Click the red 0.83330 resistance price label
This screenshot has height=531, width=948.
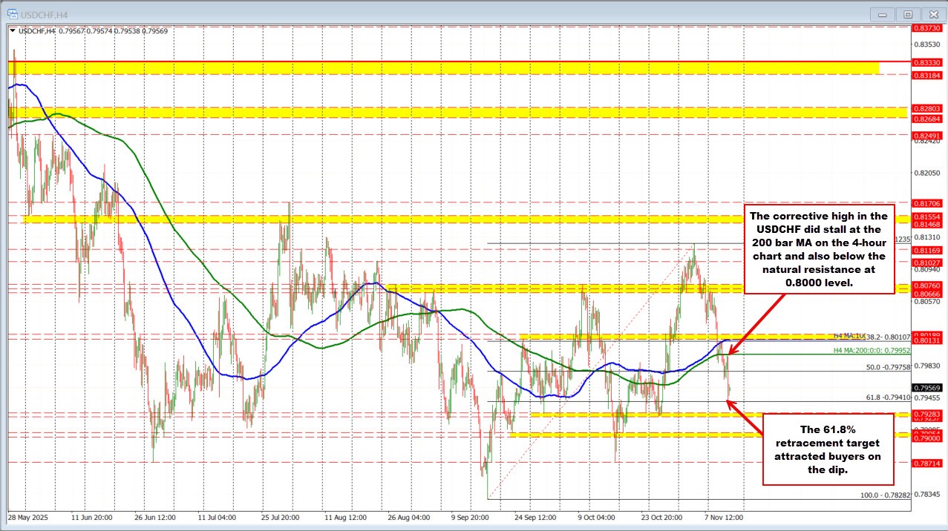coord(926,63)
